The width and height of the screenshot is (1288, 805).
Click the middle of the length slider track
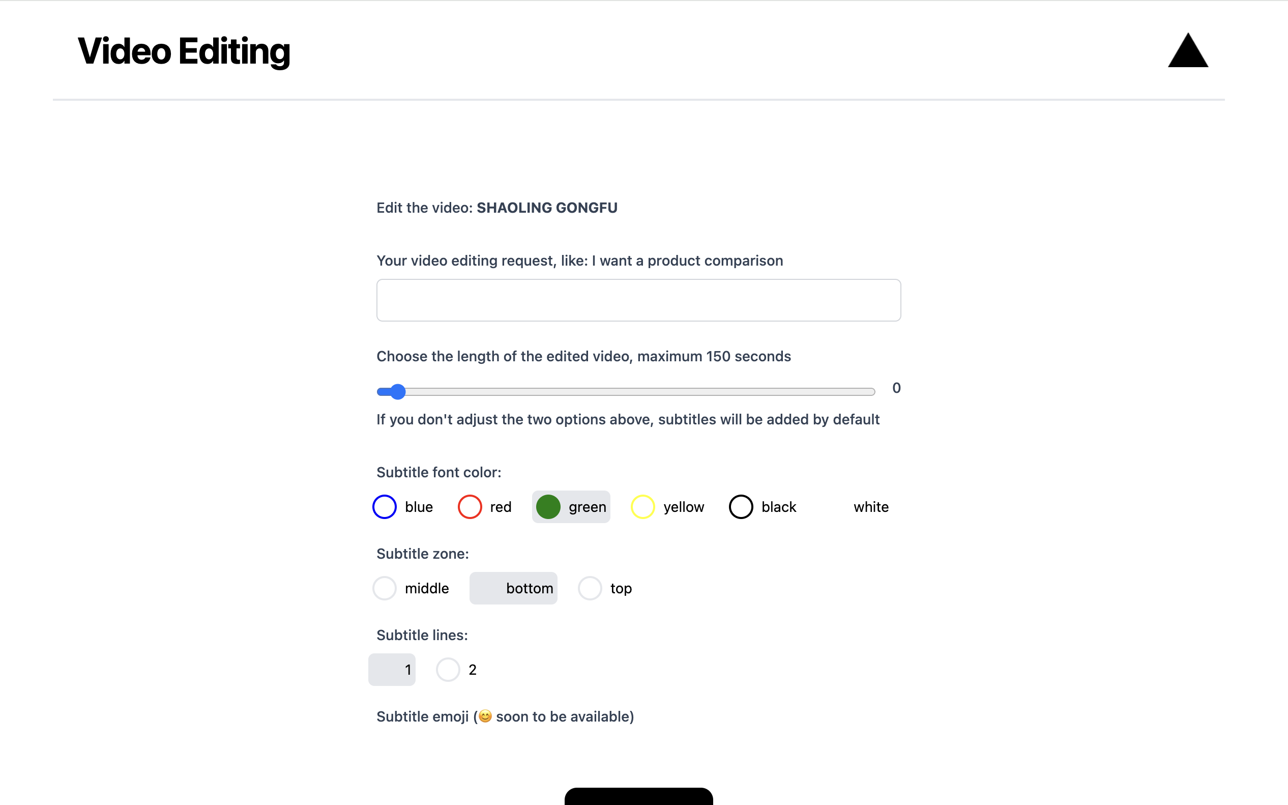[626, 391]
